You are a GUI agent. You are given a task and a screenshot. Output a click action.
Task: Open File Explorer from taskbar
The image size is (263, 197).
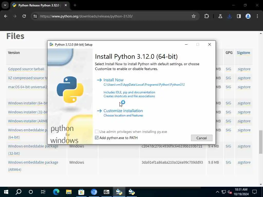click(x=69, y=192)
